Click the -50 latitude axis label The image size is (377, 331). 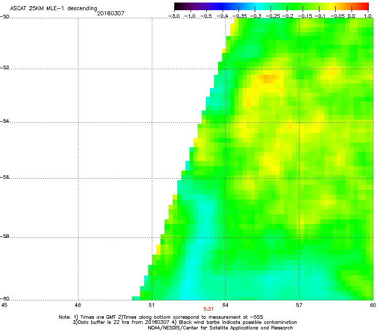coord(5,17)
